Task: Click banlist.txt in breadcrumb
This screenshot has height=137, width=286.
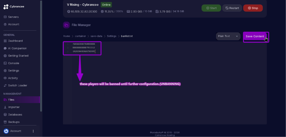Action: click(127, 36)
